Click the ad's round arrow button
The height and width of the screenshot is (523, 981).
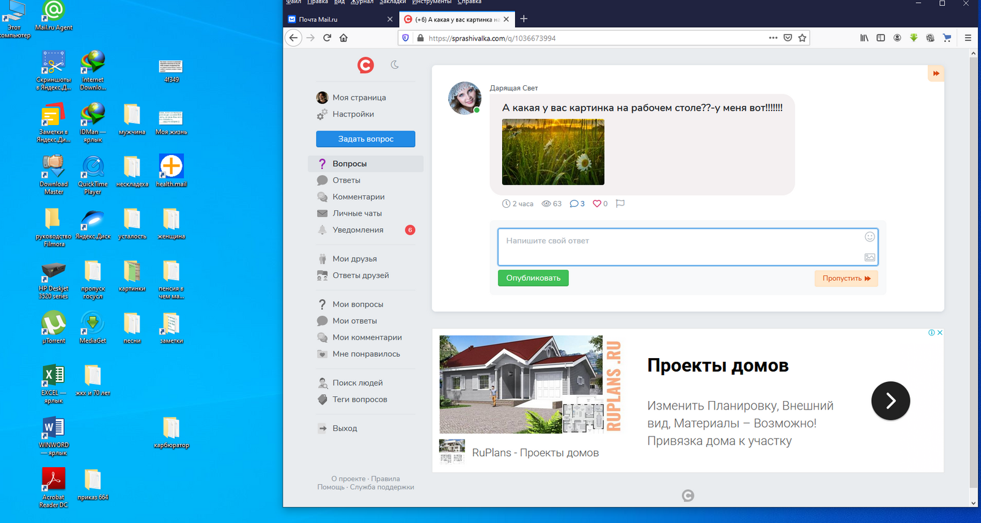tap(890, 401)
